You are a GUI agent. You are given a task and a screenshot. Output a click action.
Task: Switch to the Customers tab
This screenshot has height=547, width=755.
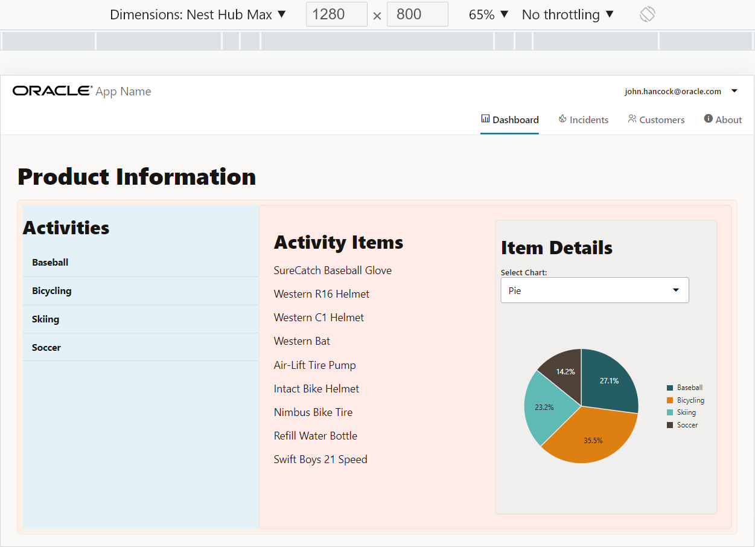click(x=656, y=120)
